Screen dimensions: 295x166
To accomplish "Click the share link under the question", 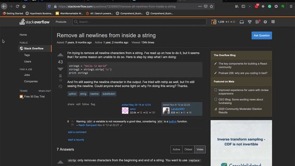I will click(71, 104).
